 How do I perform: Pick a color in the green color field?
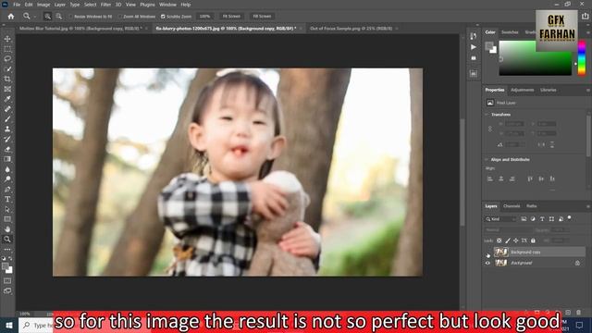[536, 58]
